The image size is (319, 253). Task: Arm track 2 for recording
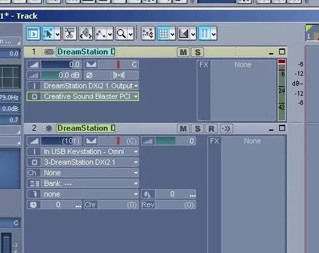pos(211,129)
